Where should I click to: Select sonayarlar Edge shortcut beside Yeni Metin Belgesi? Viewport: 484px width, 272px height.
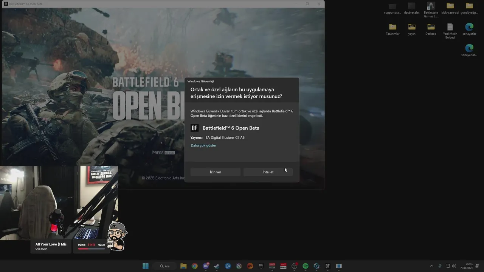469,29
